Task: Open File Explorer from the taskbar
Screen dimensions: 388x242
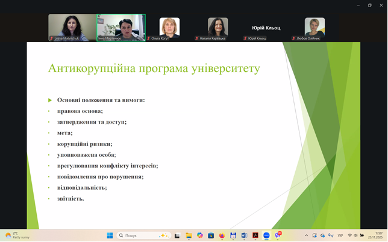Action: pos(189,235)
